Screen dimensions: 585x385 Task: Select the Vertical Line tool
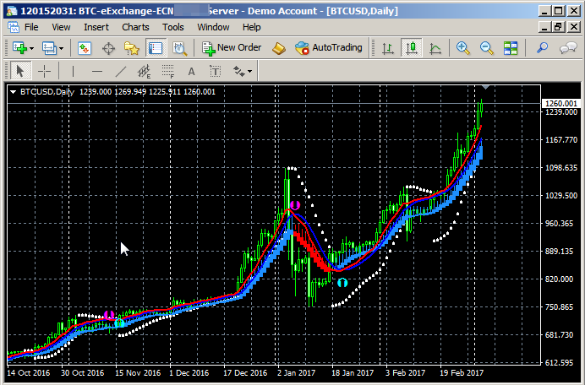tap(73, 71)
